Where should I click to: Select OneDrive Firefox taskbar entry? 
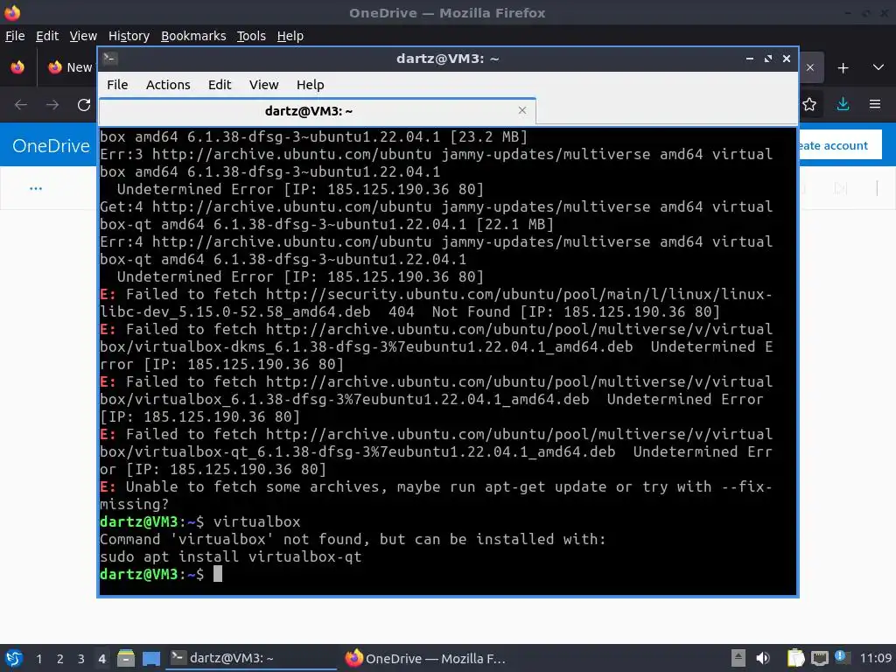tap(426, 658)
